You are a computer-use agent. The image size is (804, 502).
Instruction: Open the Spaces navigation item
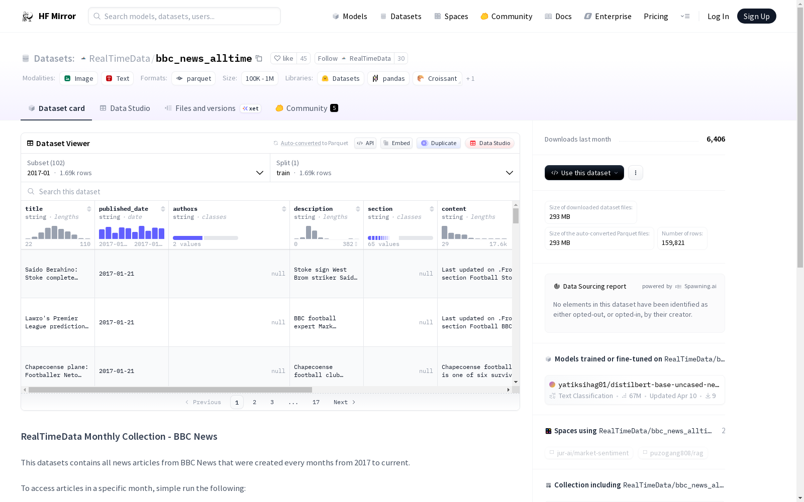[x=451, y=16]
